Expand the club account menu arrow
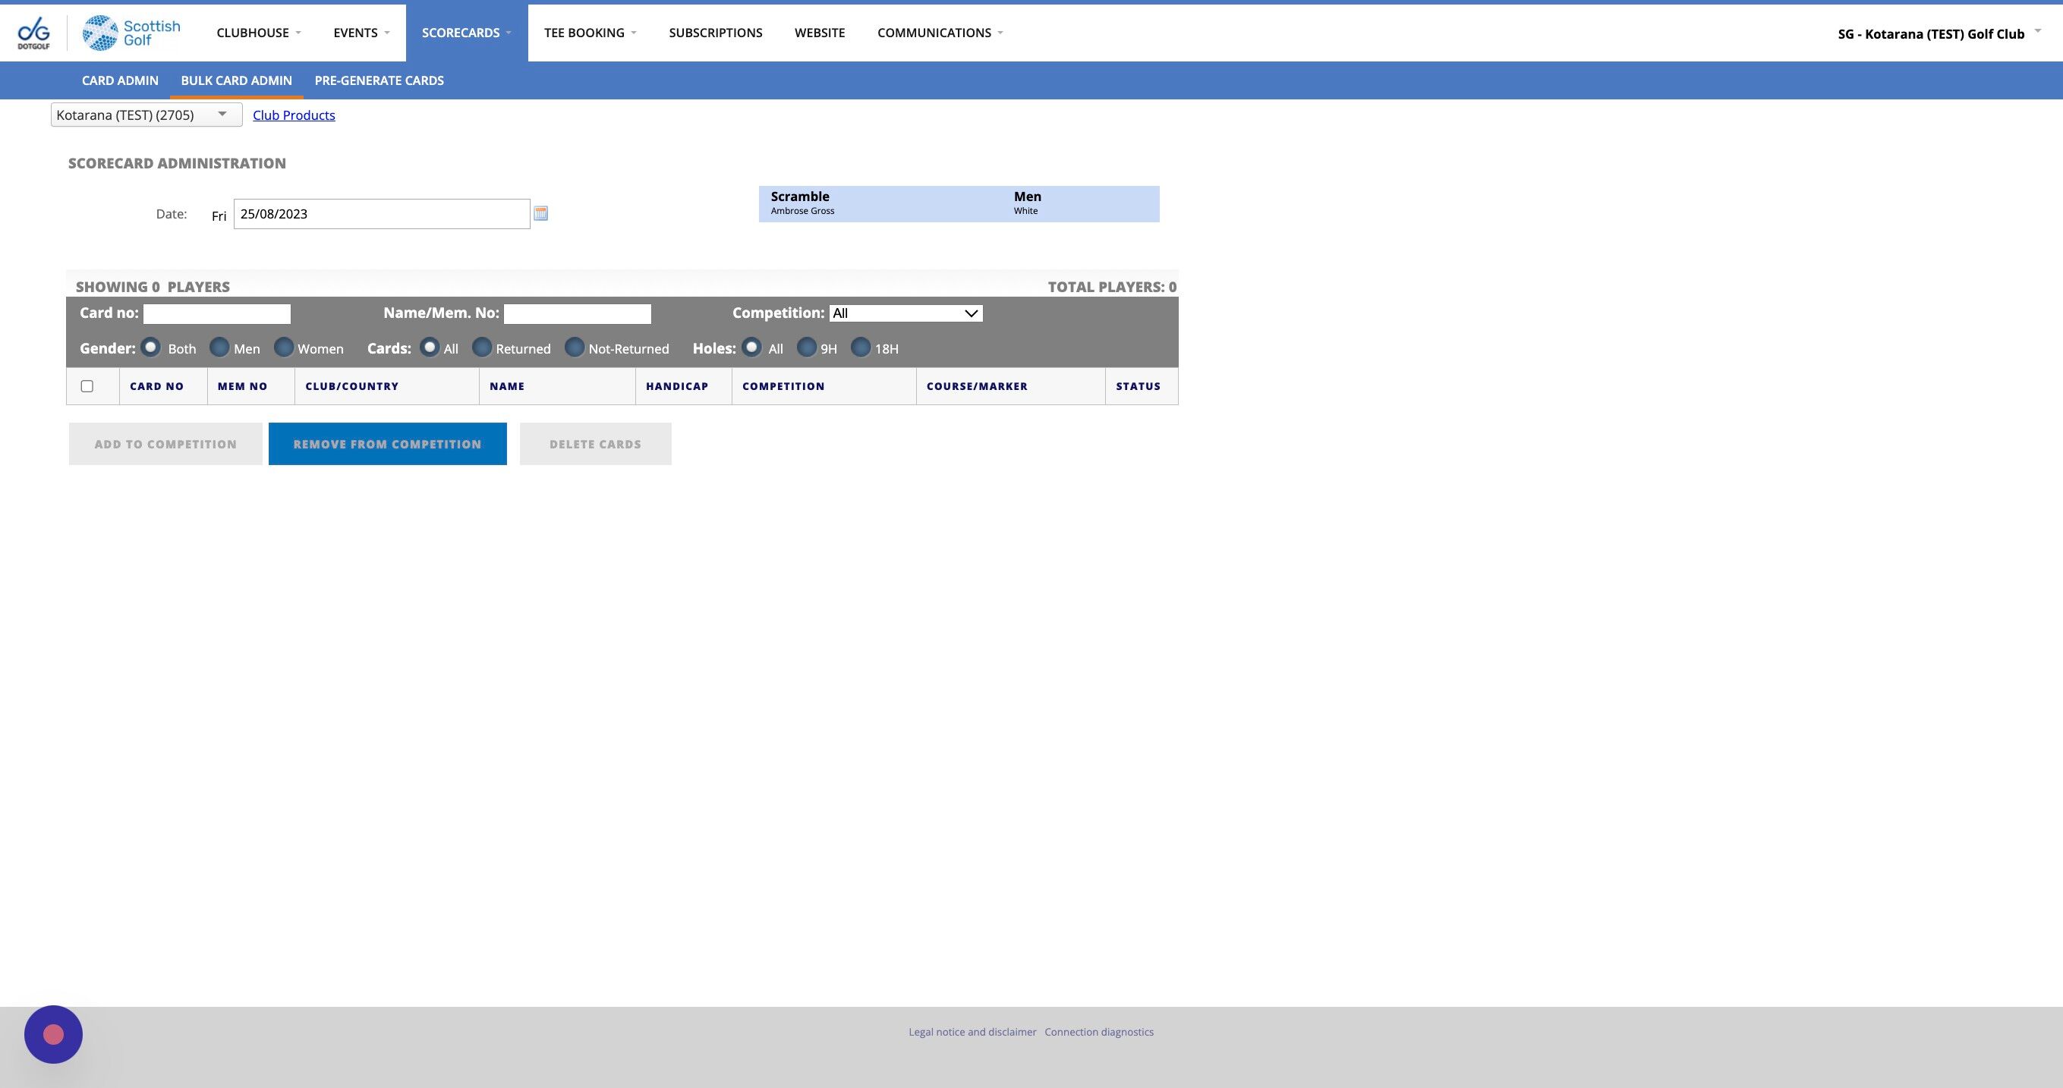 [2037, 31]
